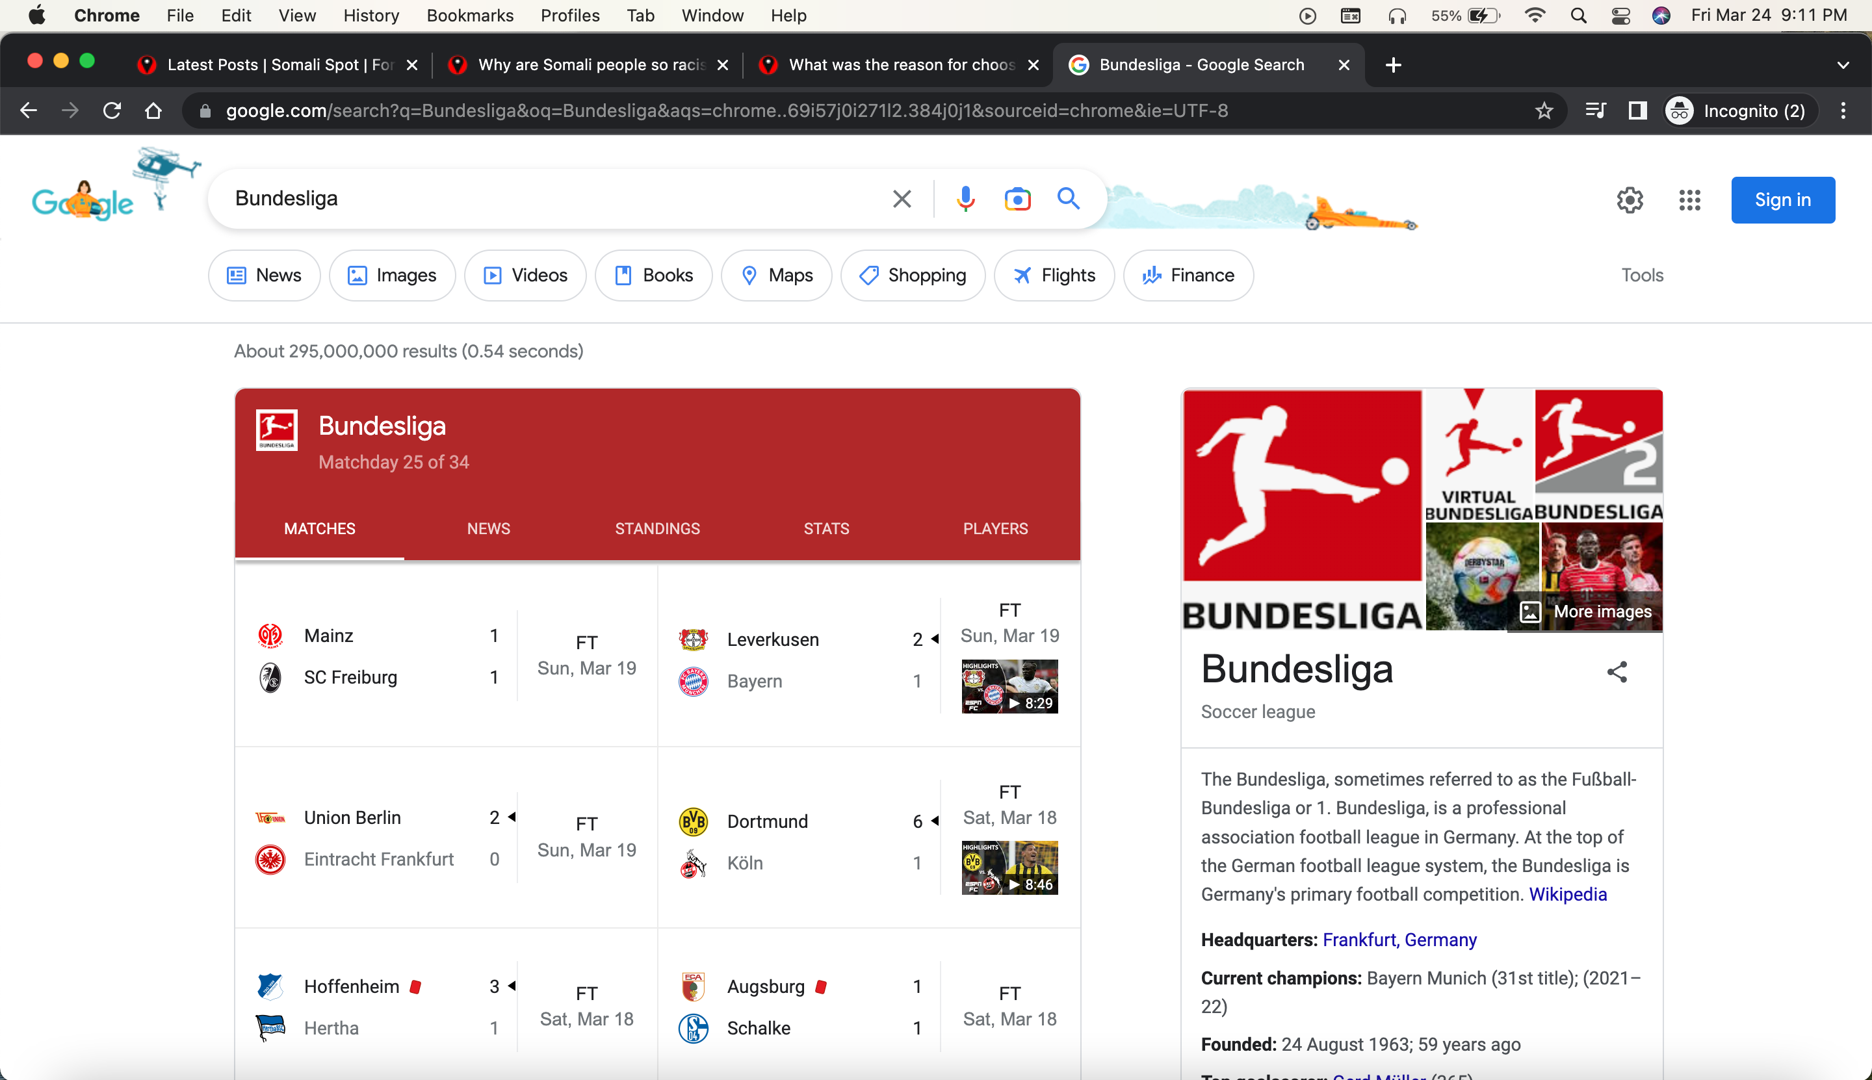The width and height of the screenshot is (1872, 1080).
Task: Play Leverkusen vs Bayern highlights video
Action: point(1010,686)
